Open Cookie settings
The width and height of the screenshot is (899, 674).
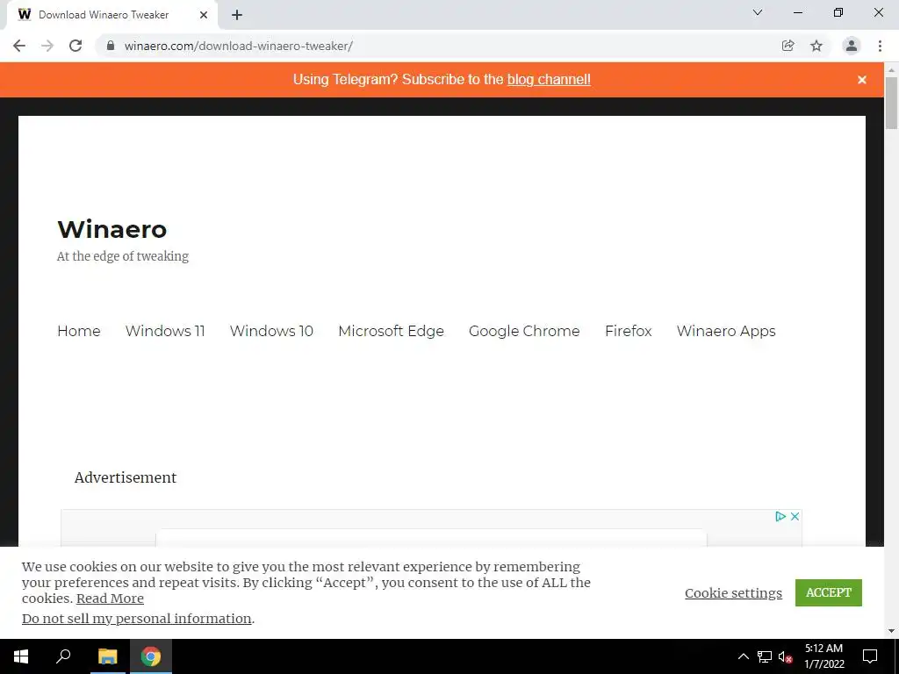(733, 592)
